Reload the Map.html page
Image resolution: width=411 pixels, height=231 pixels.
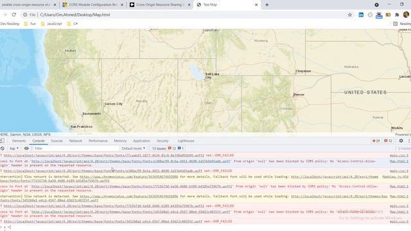(x=14, y=15)
